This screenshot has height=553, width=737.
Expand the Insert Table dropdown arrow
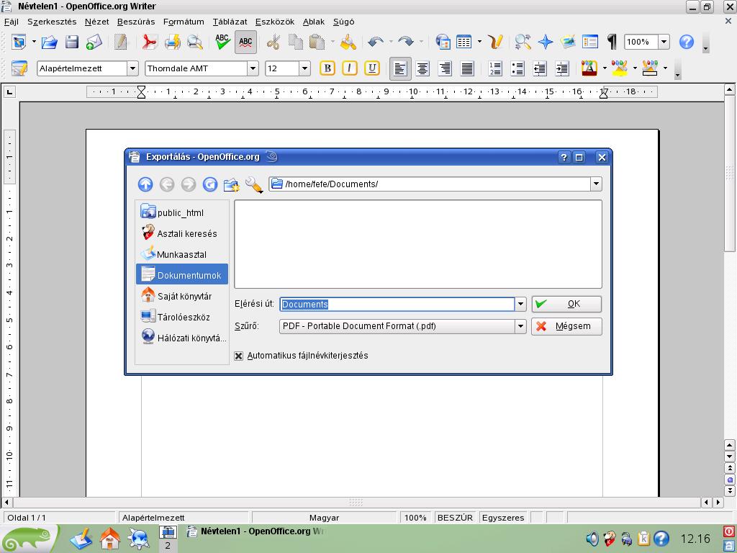click(479, 42)
